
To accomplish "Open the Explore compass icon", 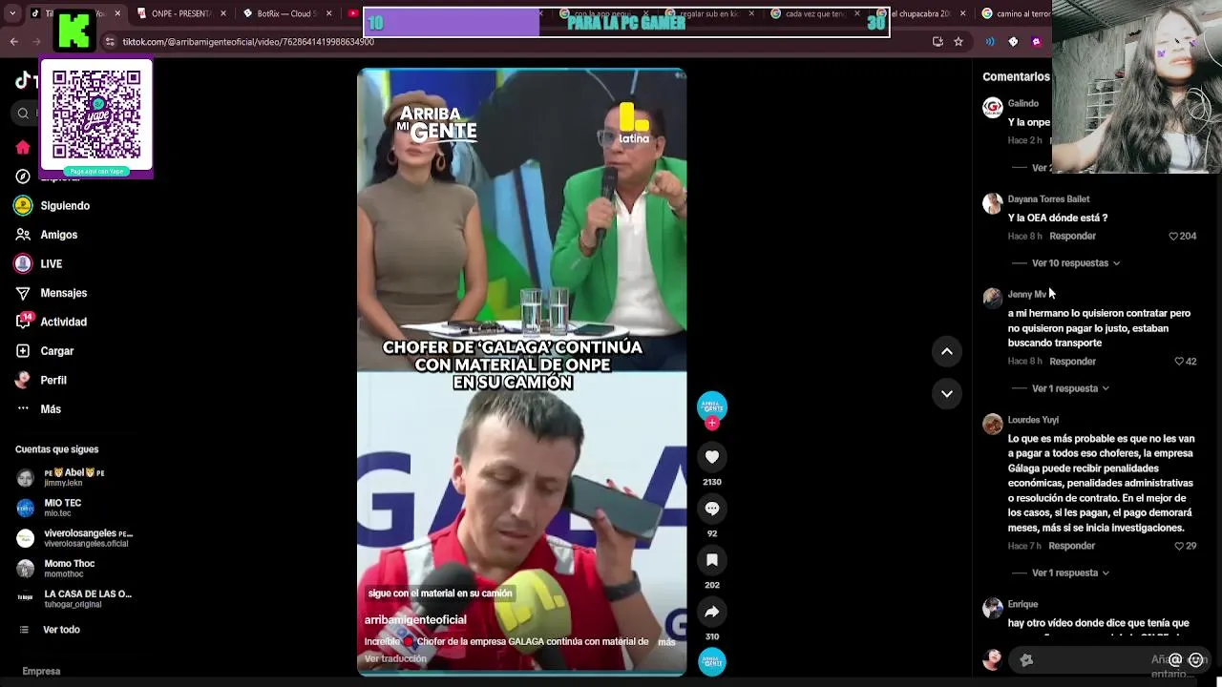I will [x=23, y=177].
